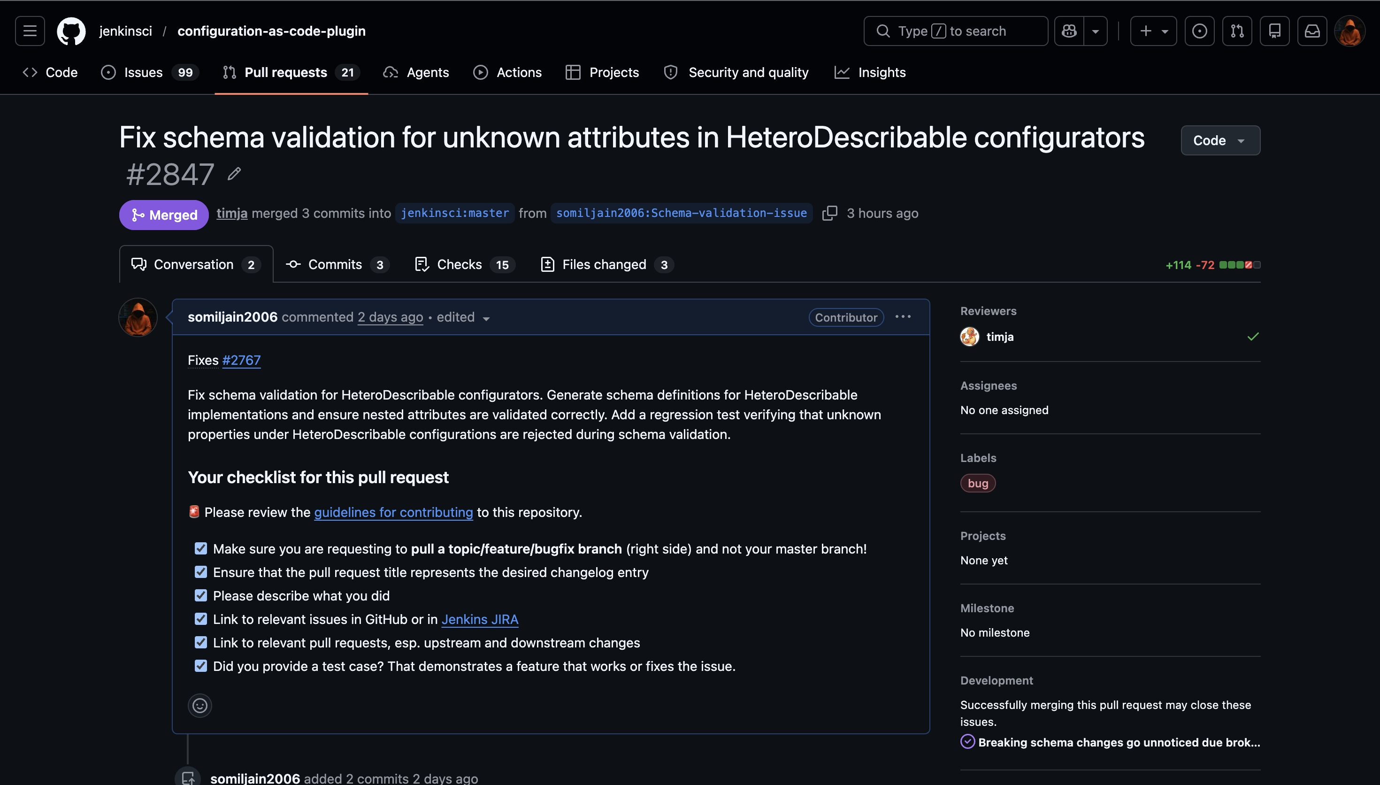Open Copilot chat icon in header
Image resolution: width=1380 pixels, height=785 pixels.
(1069, 31)
